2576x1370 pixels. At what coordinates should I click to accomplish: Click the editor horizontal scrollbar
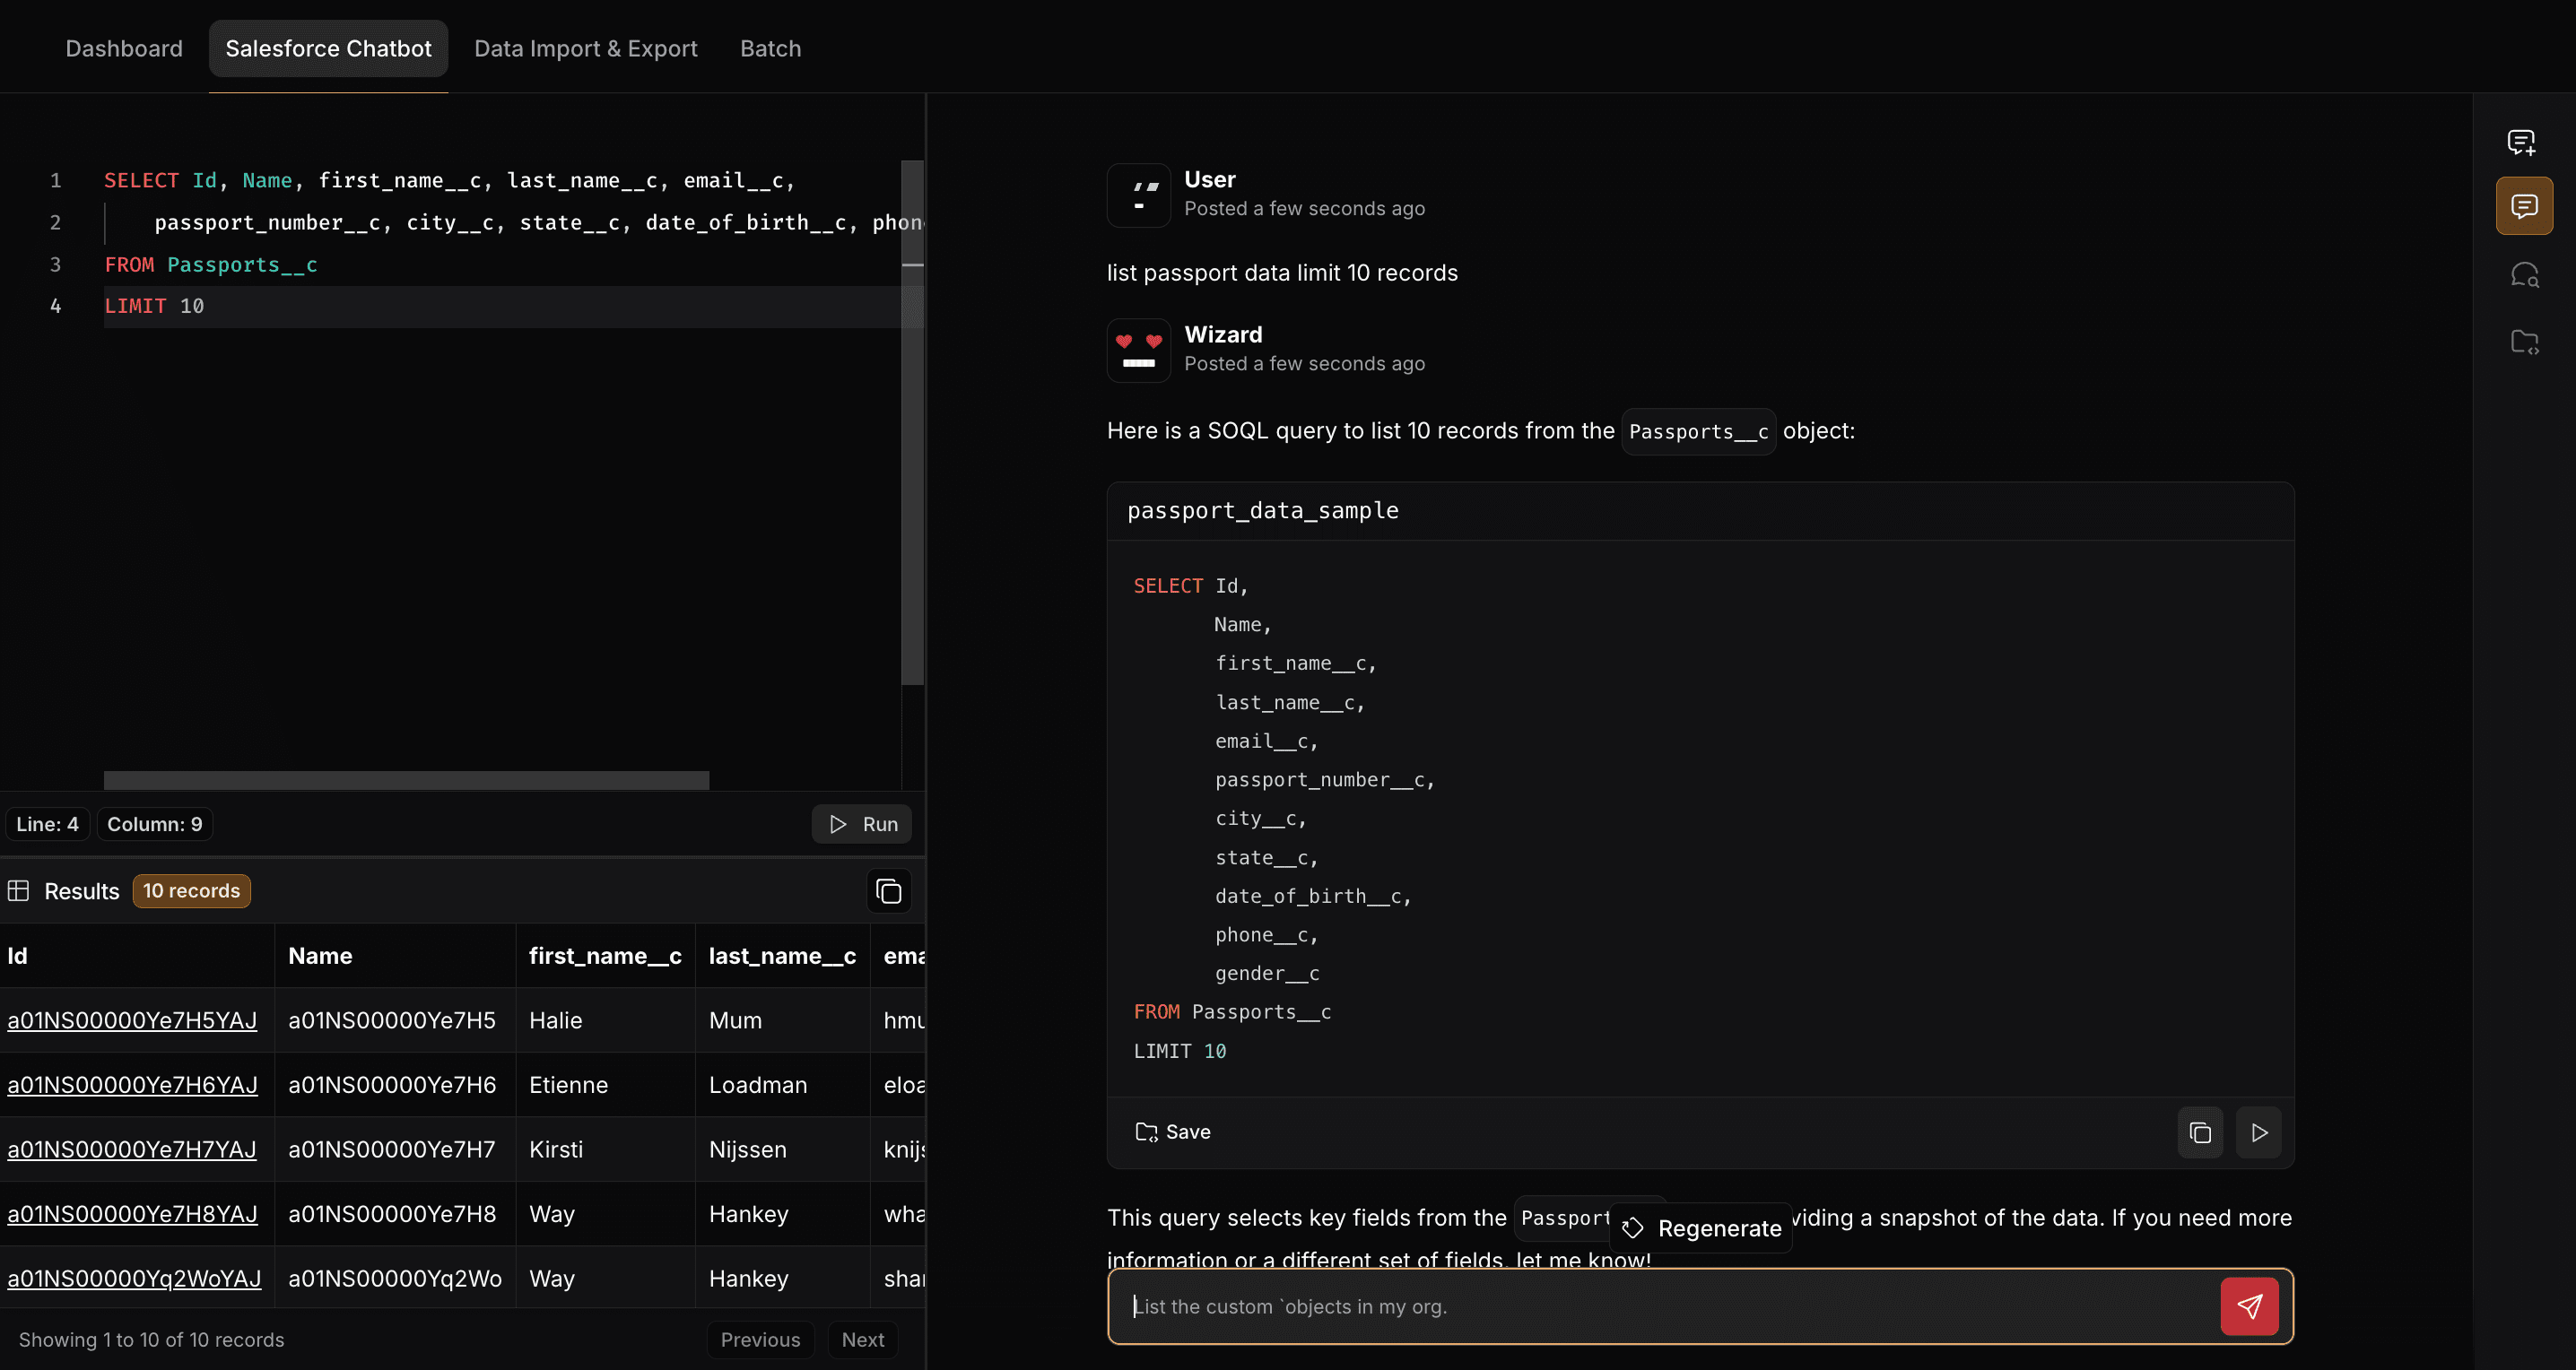(x=406, y=780)
